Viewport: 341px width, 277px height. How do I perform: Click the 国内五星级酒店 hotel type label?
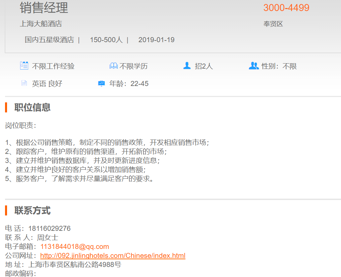coord(49,40)
